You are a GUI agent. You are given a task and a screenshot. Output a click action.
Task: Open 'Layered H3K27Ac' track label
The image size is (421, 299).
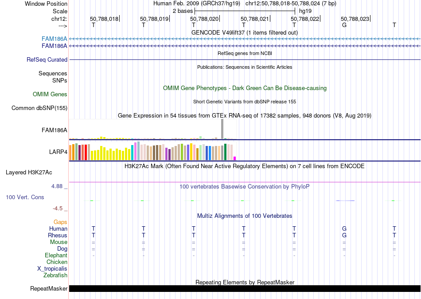pyautogui.click(x=29, y=173)
